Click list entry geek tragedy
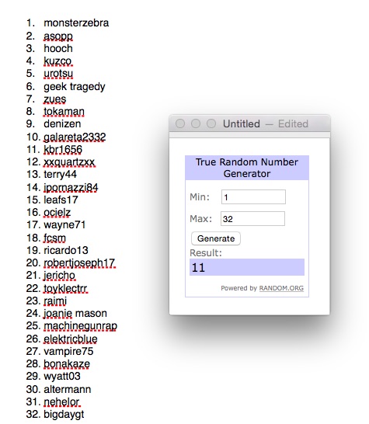 (x=75, y=87)
